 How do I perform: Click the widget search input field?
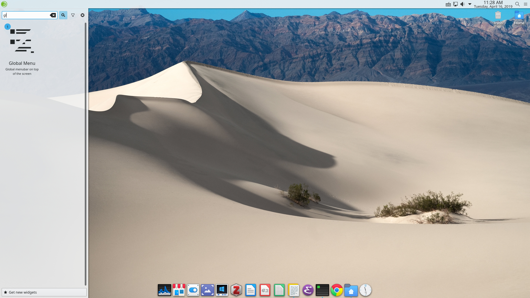pos(26,15)
